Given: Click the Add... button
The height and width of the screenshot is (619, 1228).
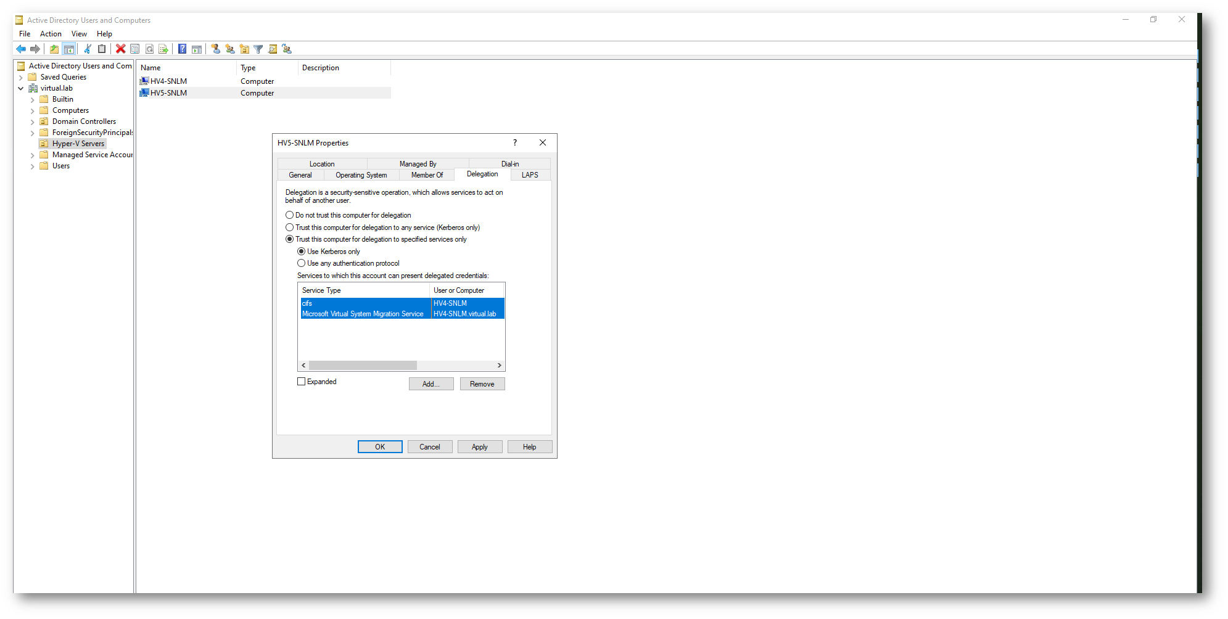Looking at the screenshot, I should pyautogui.click(x=431, y=384).
